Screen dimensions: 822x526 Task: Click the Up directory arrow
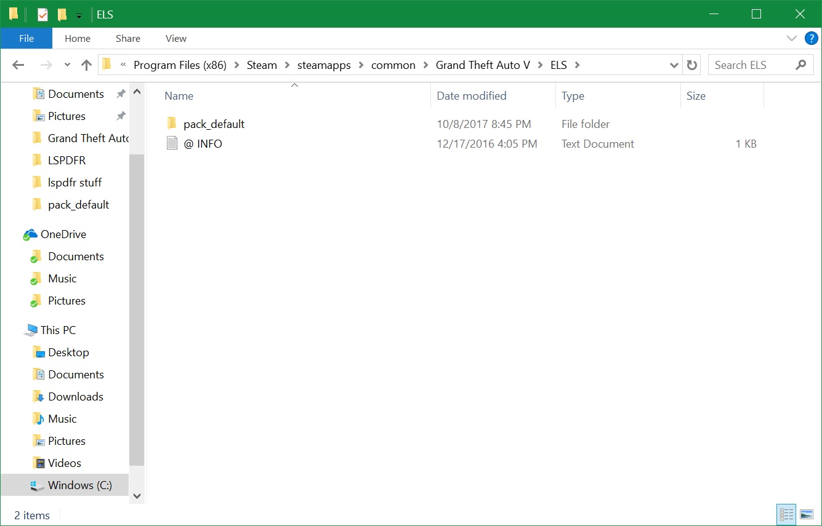pyautogui.click(x=86, y=65)
